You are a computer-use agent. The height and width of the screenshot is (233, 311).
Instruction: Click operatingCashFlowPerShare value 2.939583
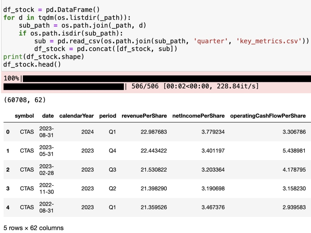[294, 208]
